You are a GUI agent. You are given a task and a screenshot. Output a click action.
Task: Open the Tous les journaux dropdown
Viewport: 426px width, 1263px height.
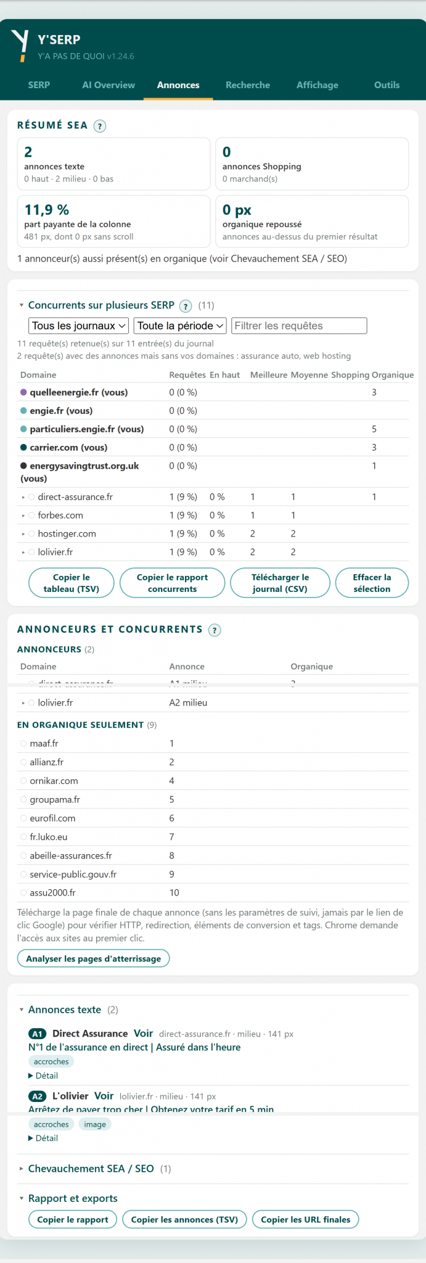[78, 326]
